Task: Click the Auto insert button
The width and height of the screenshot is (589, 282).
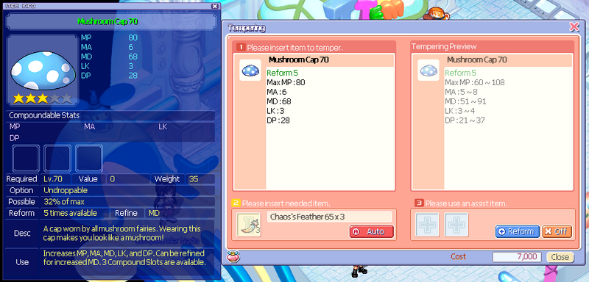Action: [x=372, y=231]
